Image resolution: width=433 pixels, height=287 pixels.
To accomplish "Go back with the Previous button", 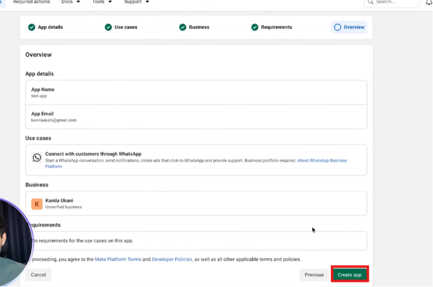I will point(314,274).
